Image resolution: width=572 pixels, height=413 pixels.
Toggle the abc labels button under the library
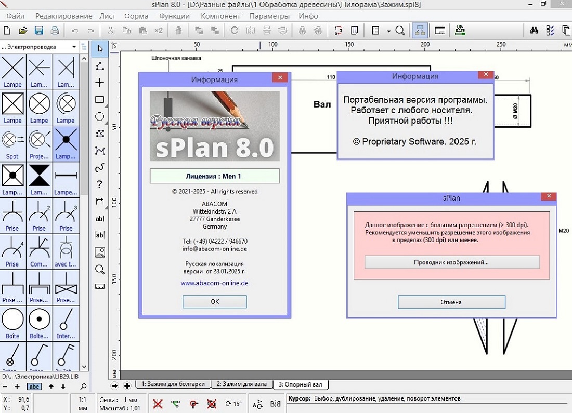(x=34, y=387)
